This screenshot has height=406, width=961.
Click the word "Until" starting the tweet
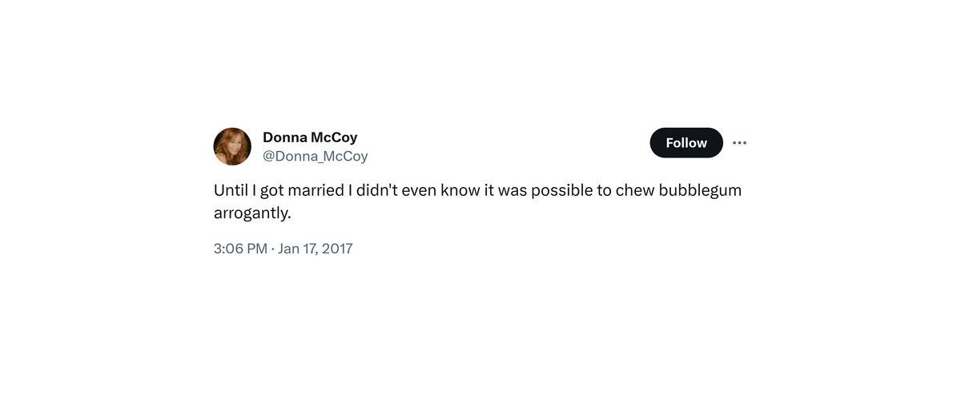(x=231, y=191)
